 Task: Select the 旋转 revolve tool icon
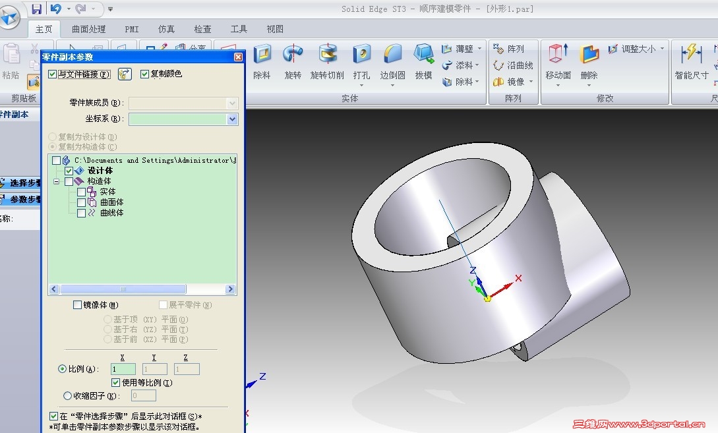coord(293,54)
